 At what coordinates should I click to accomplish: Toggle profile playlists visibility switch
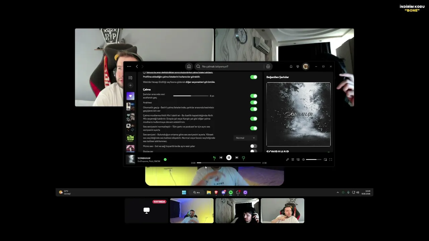tap(254, 77)
